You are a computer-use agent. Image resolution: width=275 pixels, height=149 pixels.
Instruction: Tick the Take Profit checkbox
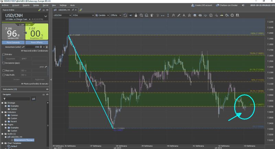pos(3,74)
